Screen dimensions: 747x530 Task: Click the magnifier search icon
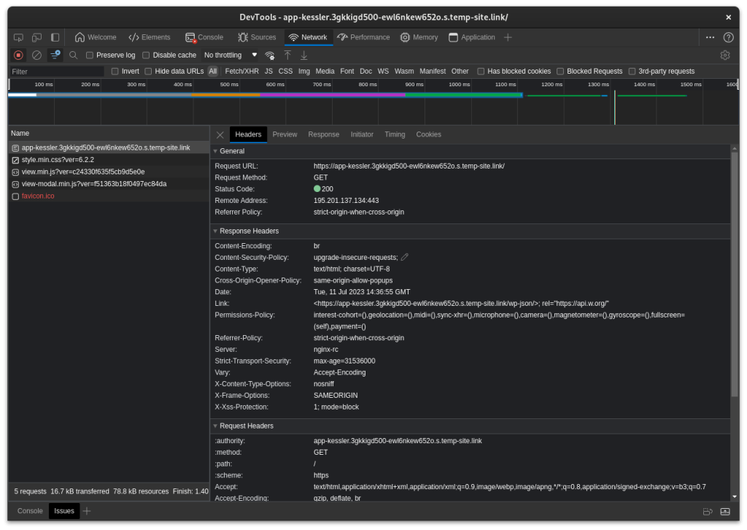point(74,55)
